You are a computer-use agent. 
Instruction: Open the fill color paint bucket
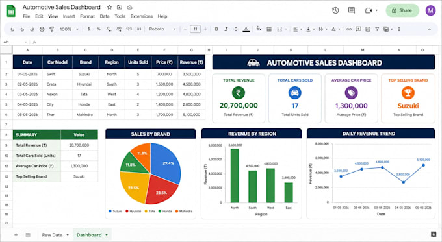pyautogui.click(x=259, y=29)
